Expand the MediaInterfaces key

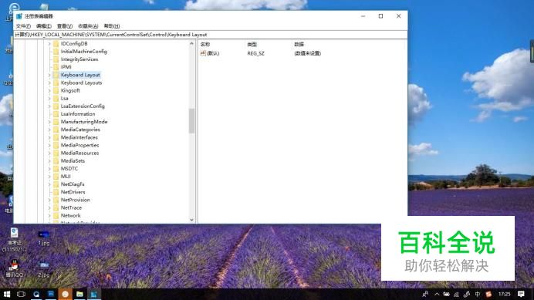49,137
